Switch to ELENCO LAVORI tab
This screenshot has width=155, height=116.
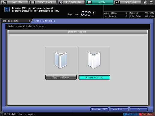(43, 2)
